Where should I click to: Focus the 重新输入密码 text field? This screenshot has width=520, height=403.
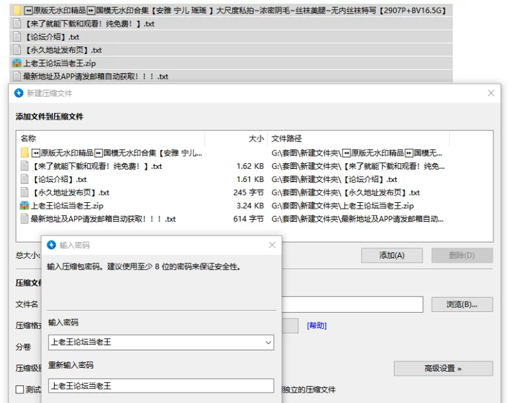pos(161,386)
